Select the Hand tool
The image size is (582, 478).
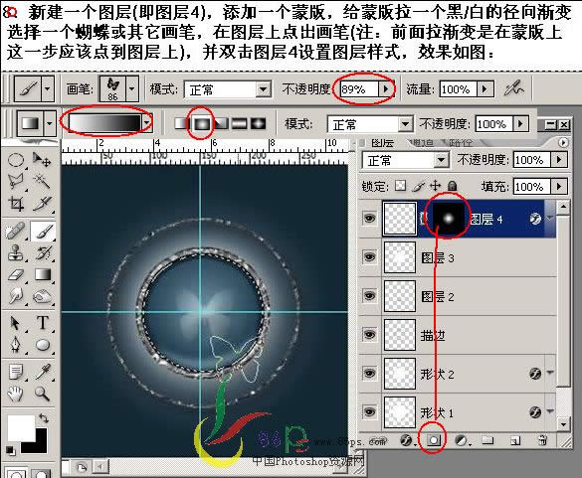click(16, 394)
